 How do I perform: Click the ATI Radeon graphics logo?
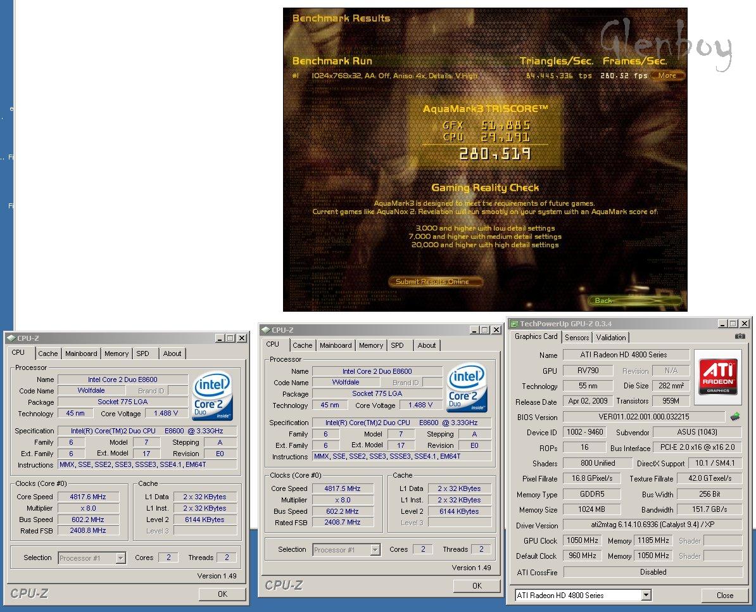[717, 377]
